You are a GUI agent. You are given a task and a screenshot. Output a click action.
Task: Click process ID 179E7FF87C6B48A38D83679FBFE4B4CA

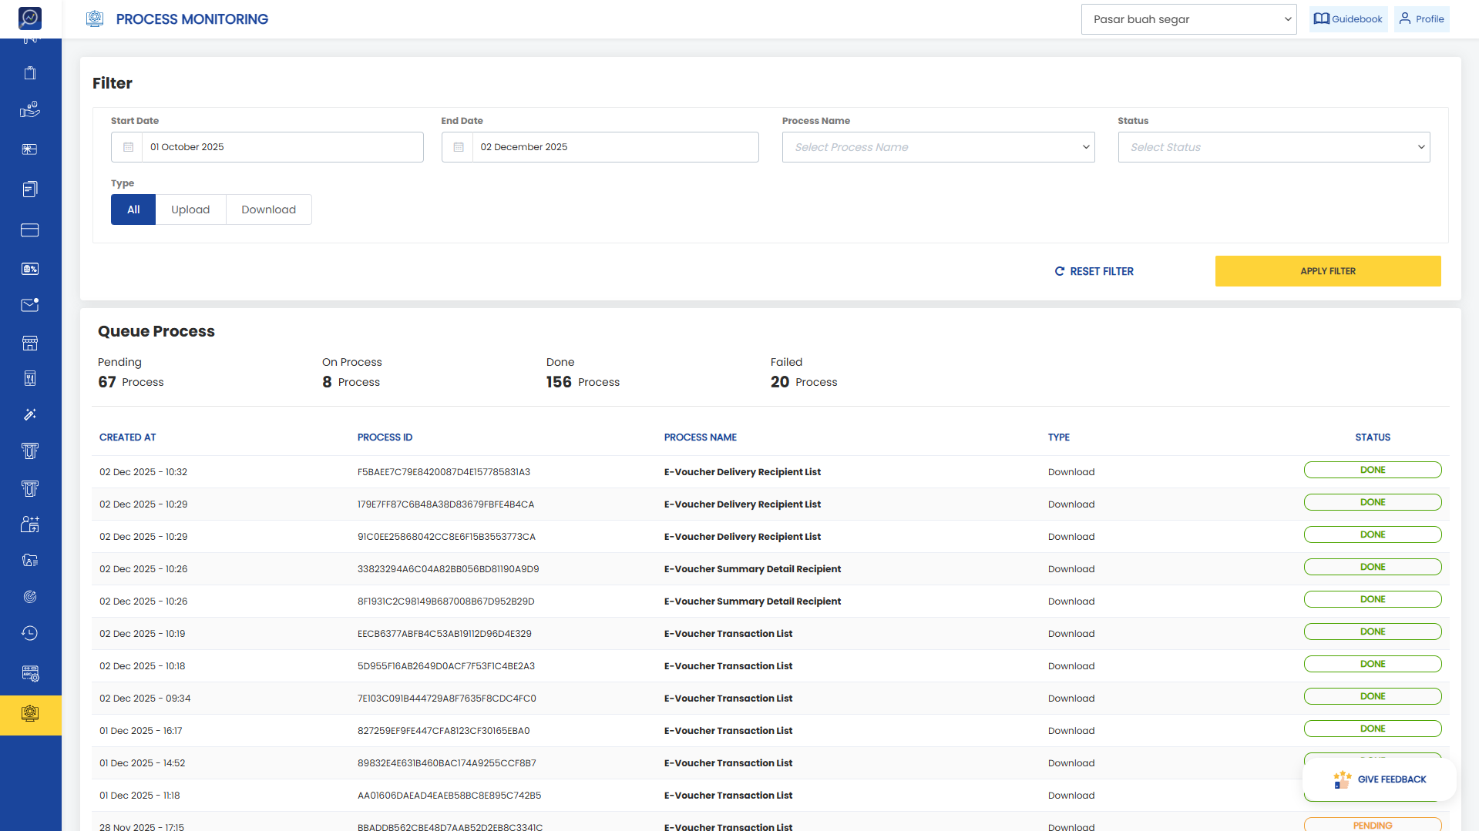(x=445, y=504)
